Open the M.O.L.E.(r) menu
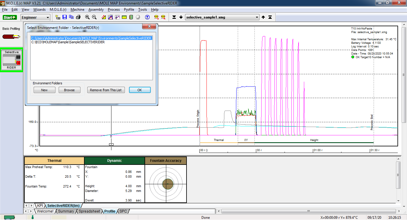Viewport: 407px width, 220px height. (58, 10)
